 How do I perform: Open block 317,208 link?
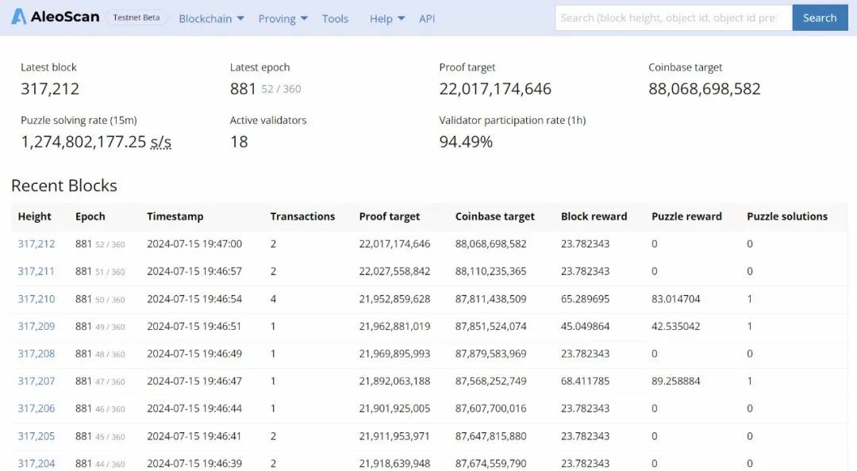pyautogui.click(x=36, y=354)
